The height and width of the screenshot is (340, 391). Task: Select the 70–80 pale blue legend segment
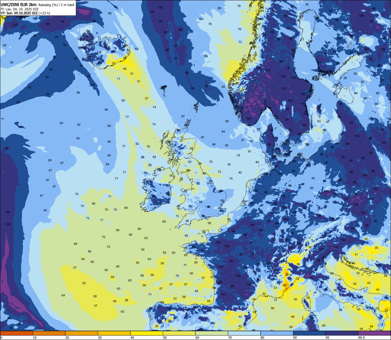244,333
